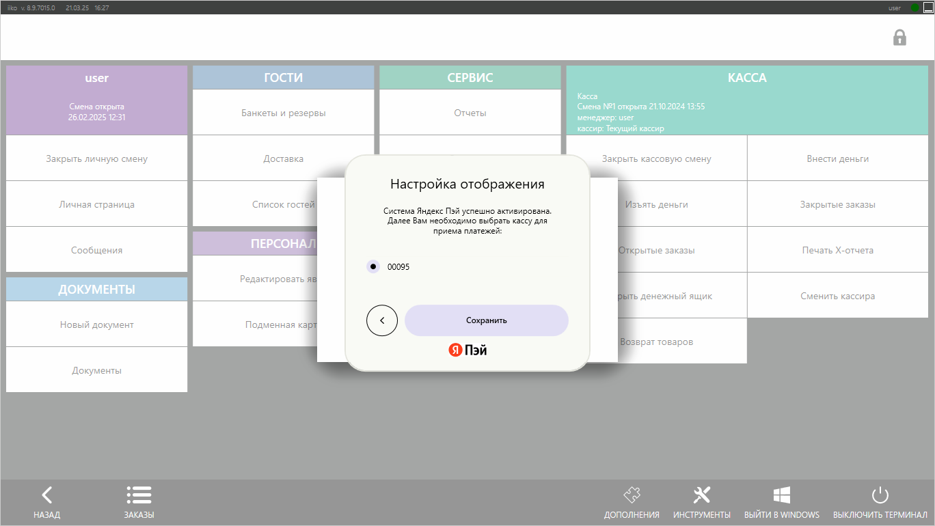Open Закрытые заказы

pos(837,204)
